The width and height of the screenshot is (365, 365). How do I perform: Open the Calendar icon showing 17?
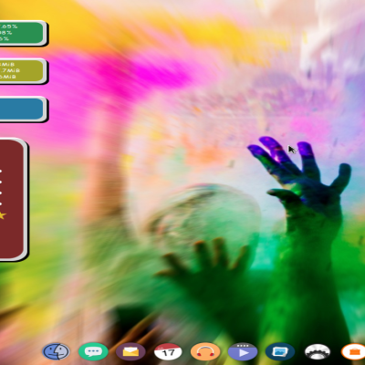[x=168, y=351]
